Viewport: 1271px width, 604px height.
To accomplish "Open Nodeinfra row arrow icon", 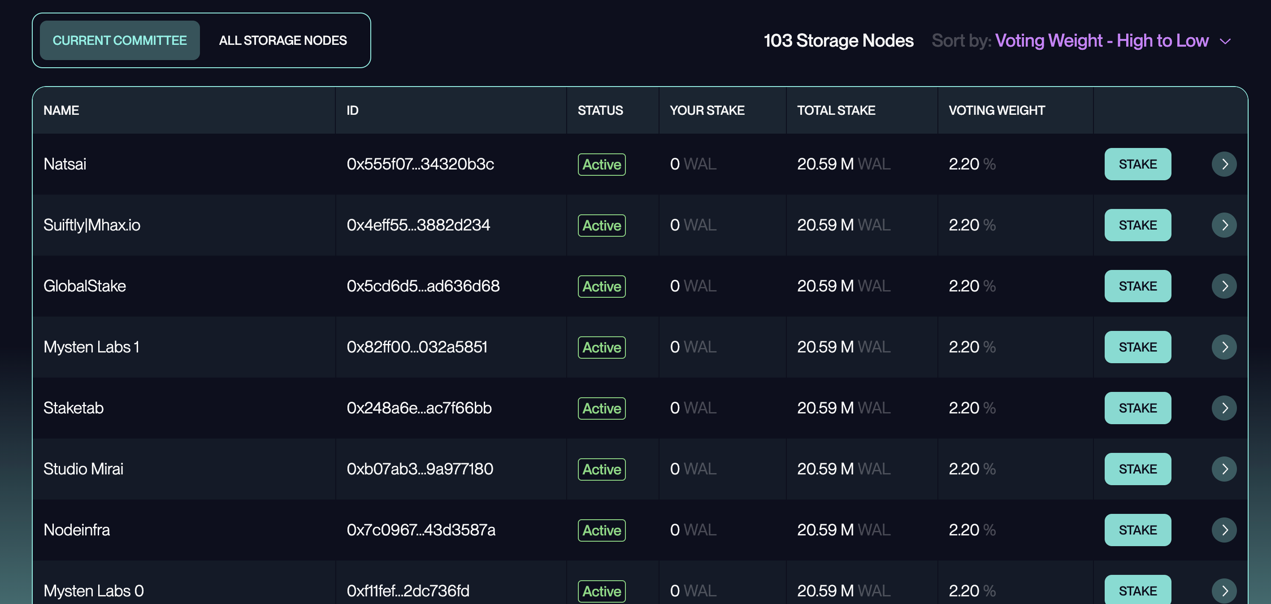I will tap(1223, 530).
